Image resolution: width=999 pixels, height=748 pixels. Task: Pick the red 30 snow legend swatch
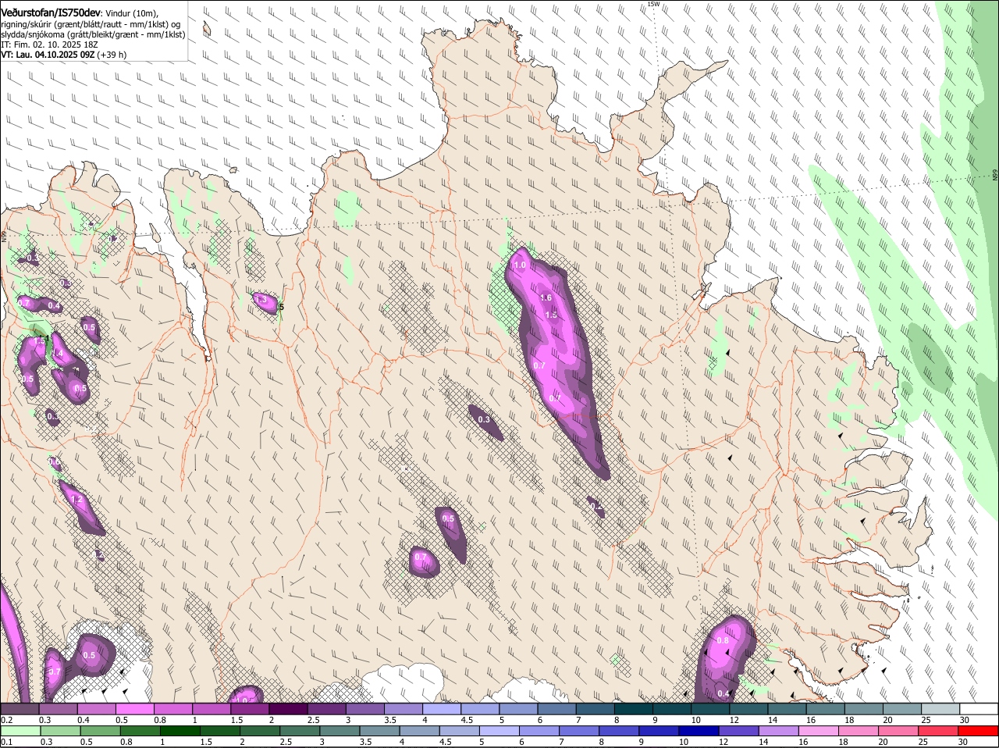979,732
